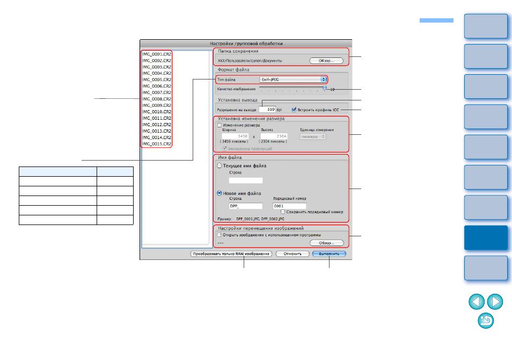The image size is (512, 362).
Task: Select IMG_0005.CR2 in the file list
Action: coord(157,79)
